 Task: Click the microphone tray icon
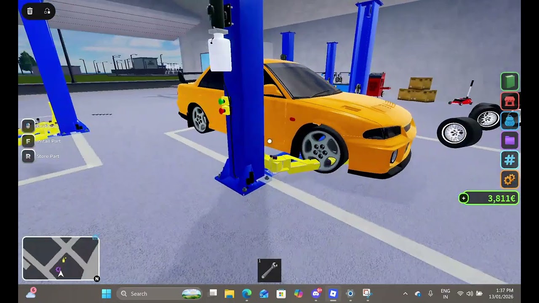pyautogui.click(x=430, y=294)
